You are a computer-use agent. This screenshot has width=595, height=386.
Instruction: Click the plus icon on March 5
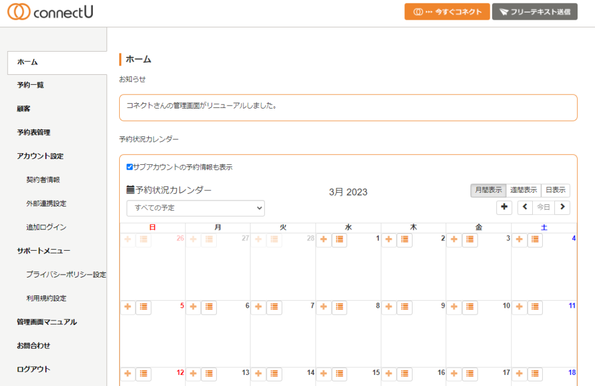pyautogui.click(x=127, y=307)
